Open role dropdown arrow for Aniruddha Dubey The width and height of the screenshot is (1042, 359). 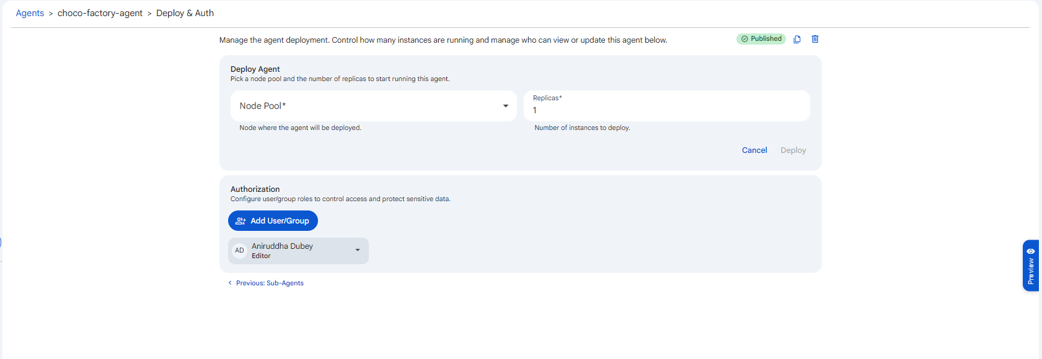[358, 250]
